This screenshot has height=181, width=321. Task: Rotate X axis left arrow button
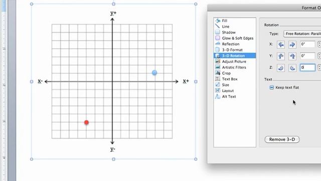click(281, 44)
